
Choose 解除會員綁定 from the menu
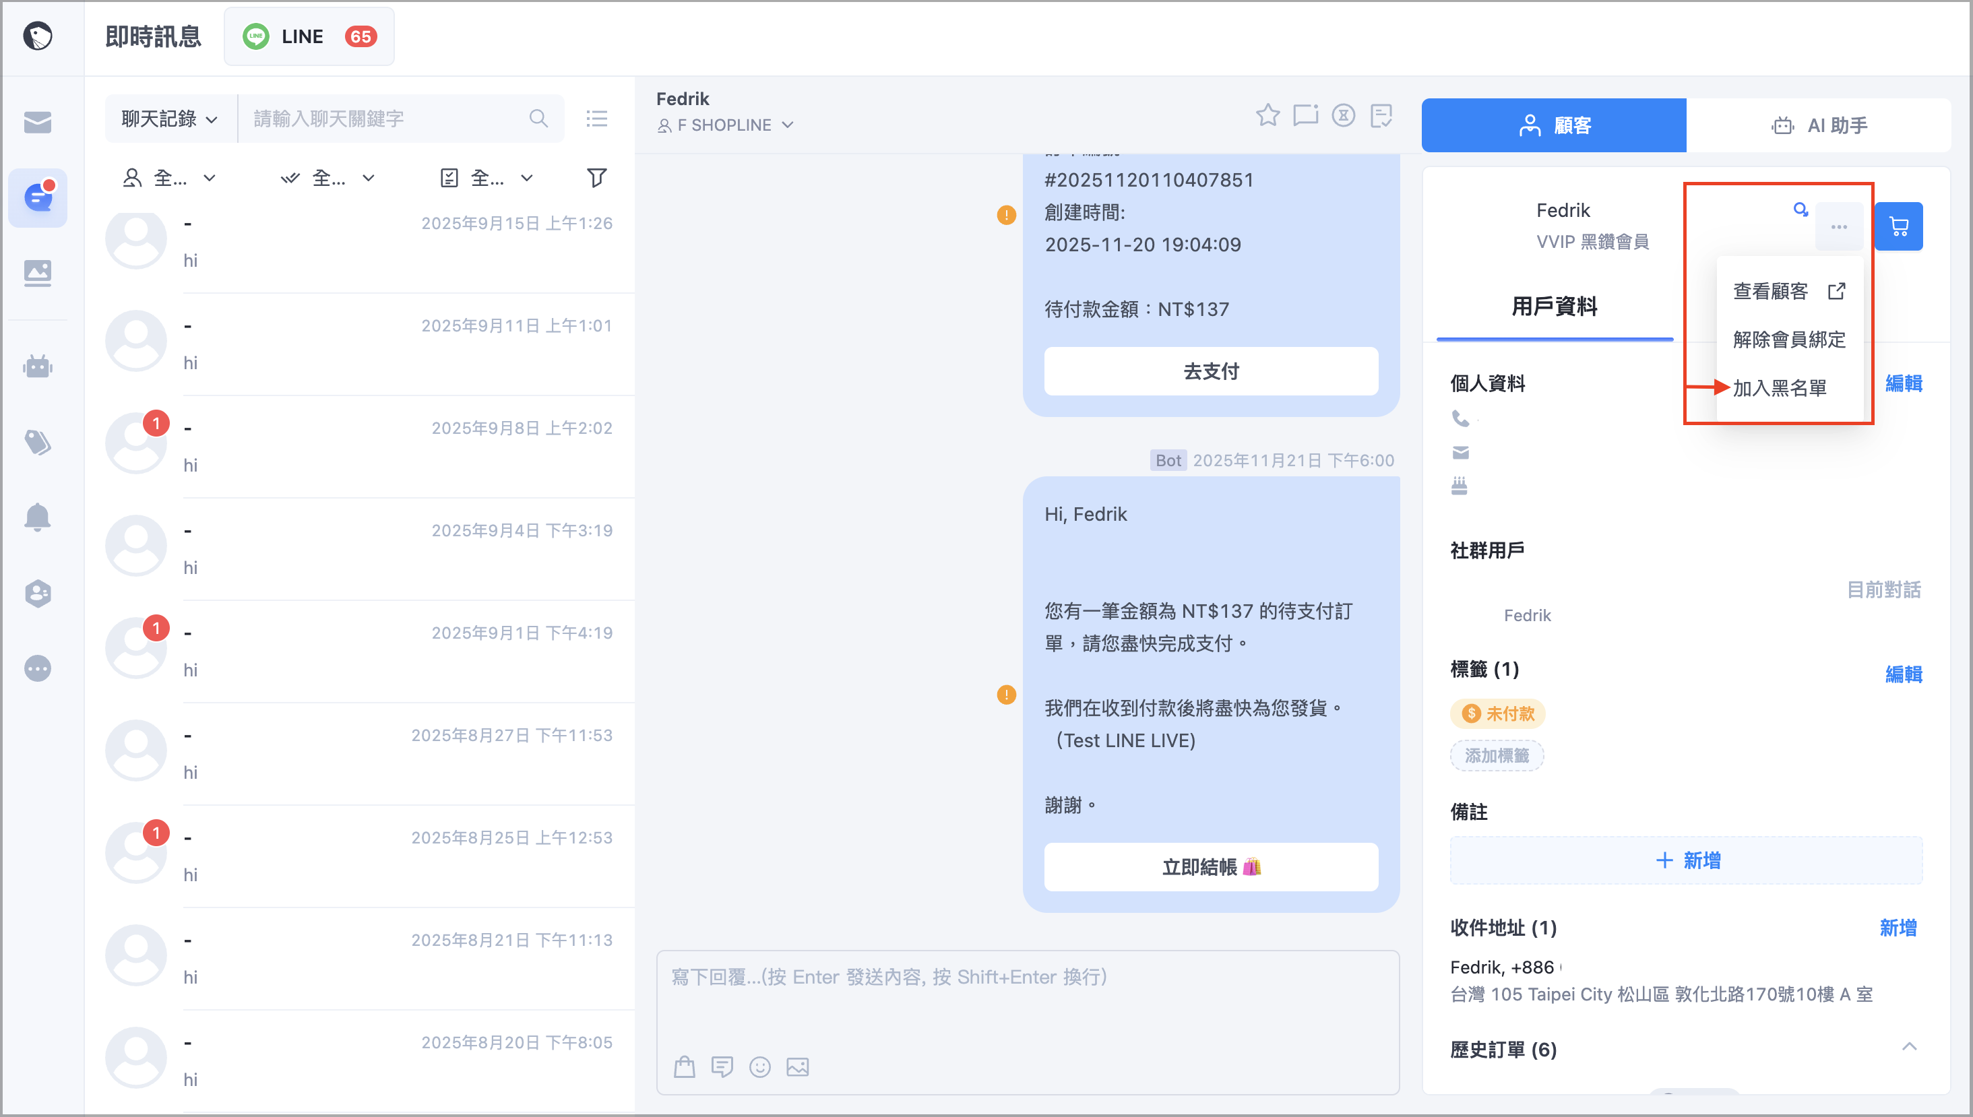[1789, 340]
